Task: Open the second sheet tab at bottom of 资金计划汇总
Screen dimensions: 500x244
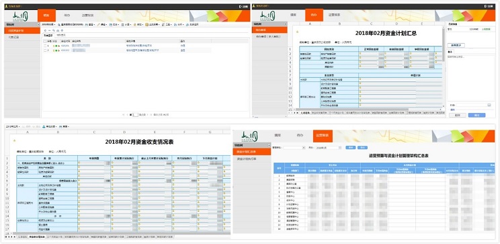Action: (319, 113)
